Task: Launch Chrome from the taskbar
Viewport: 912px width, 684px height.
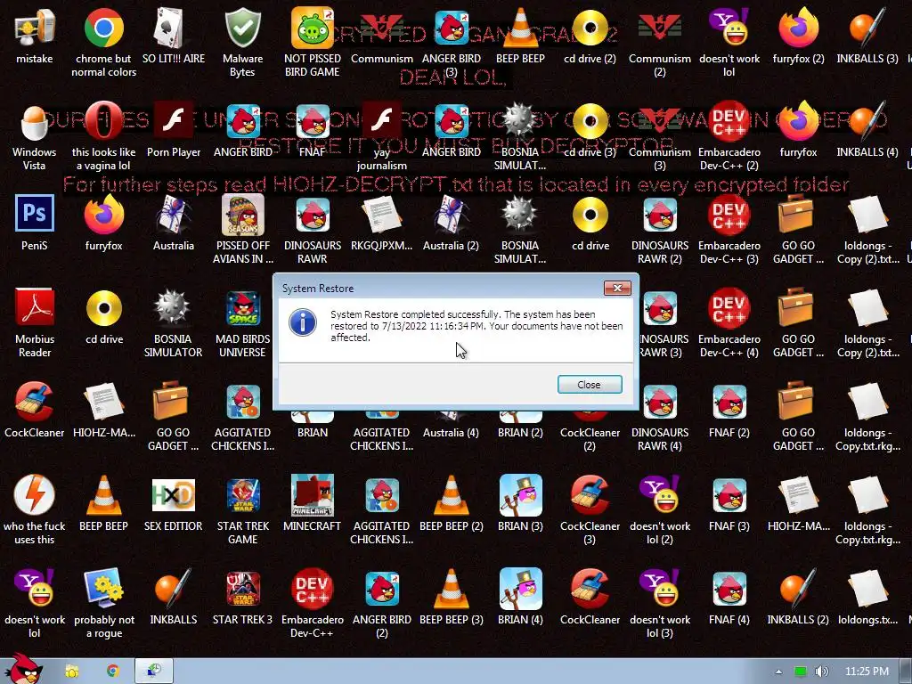Action: coord(112,672)
